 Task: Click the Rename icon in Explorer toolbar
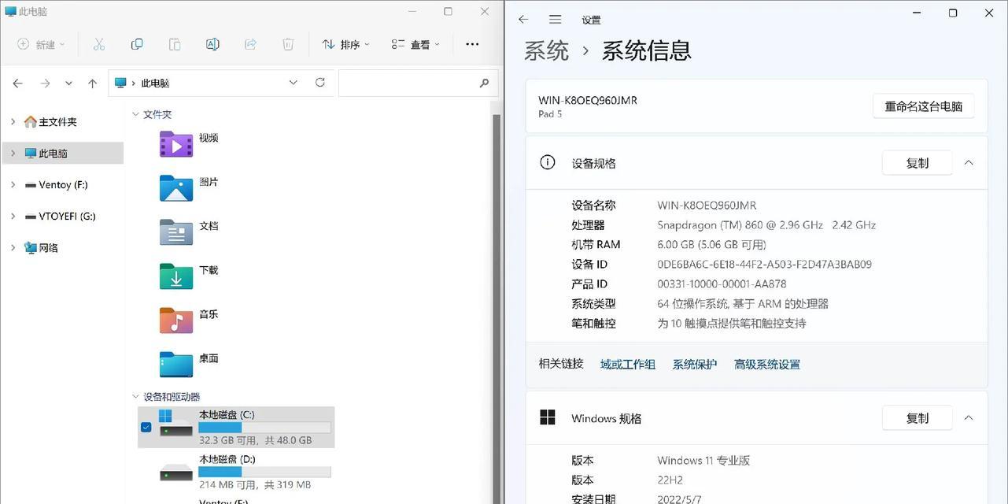pos(212,44)
